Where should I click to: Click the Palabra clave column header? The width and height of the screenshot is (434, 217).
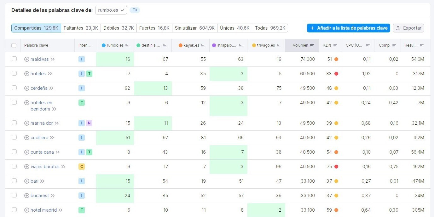pyautogui.click(x=36, y=45)
